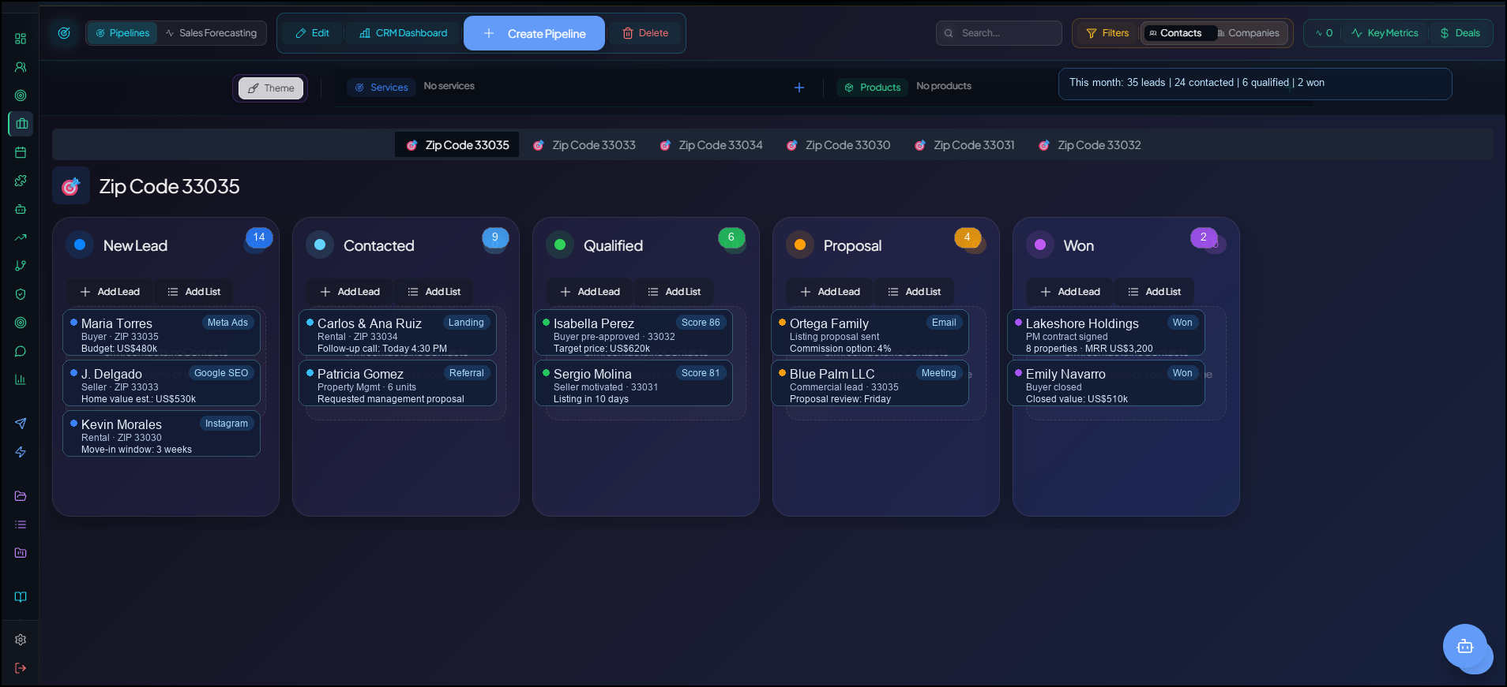Open the Zip Code 33031 tab
This screenshot has height=687, width=1507.
pos(965,145)
